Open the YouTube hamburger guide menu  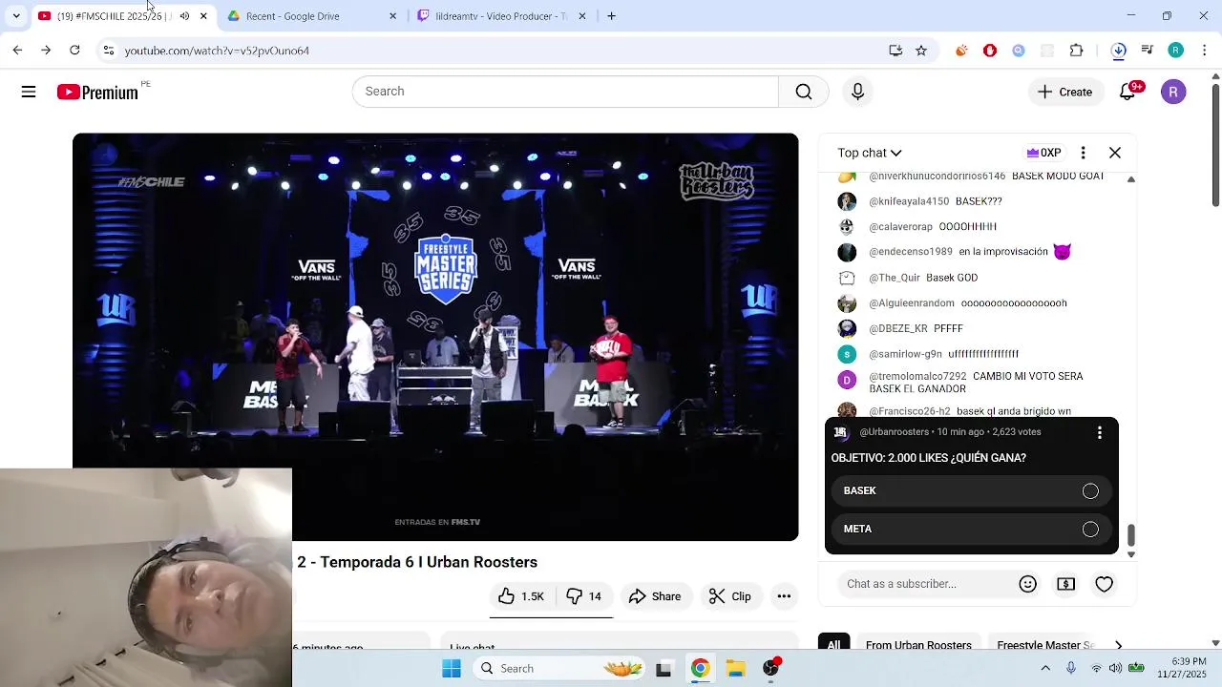29,92
